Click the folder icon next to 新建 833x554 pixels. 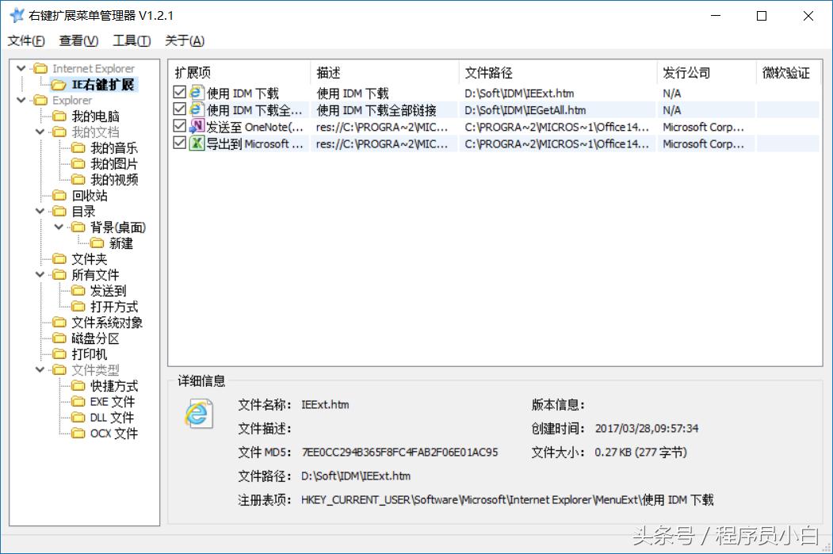(x=97, y=243)
